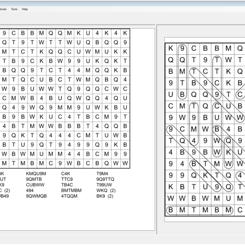Select the word 494 below the puzzle
The width and height of the screenshot is (245, 245).
(x=30, y=190)
